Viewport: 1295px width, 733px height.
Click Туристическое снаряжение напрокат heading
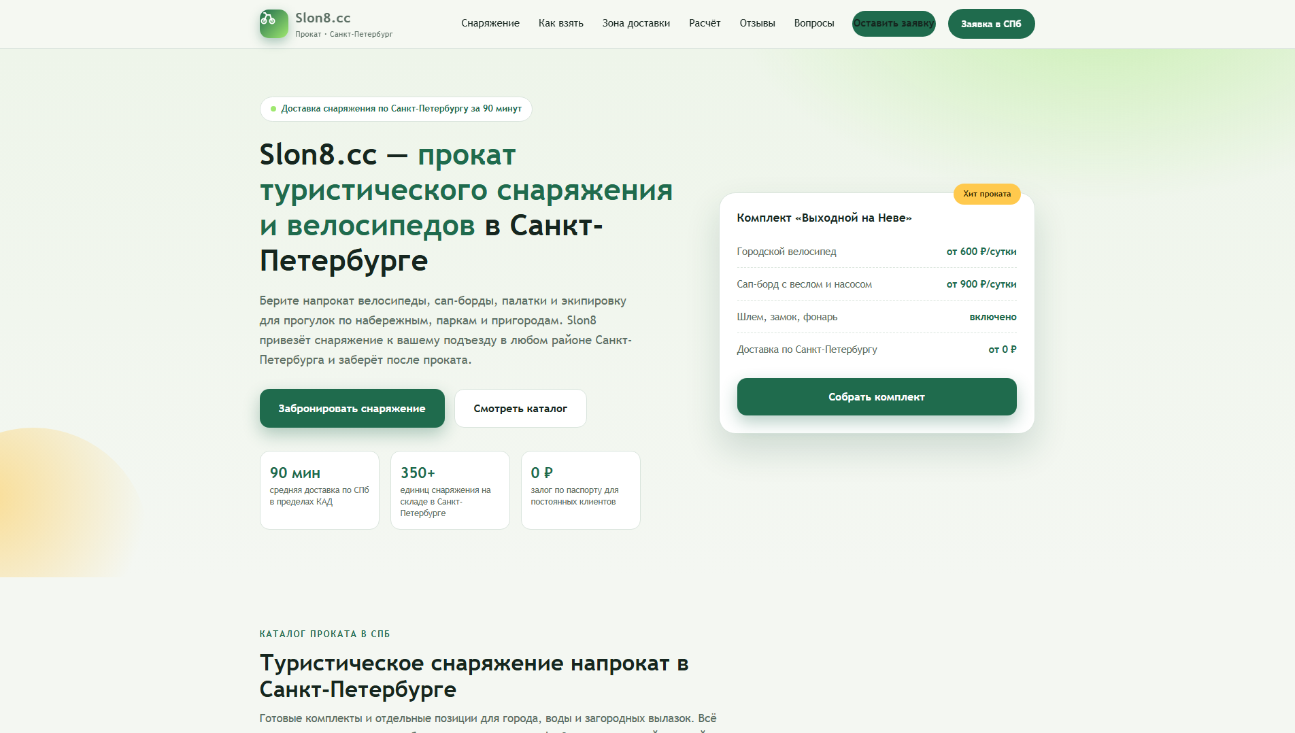(x=474, y=676)
